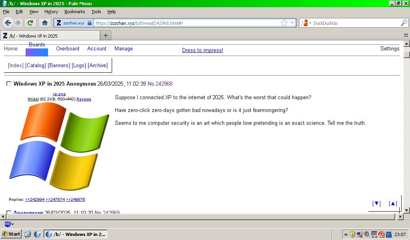This screenshot has width=410, height=240.
Task: Click post number link No.242968
Action: click(160, 84)
